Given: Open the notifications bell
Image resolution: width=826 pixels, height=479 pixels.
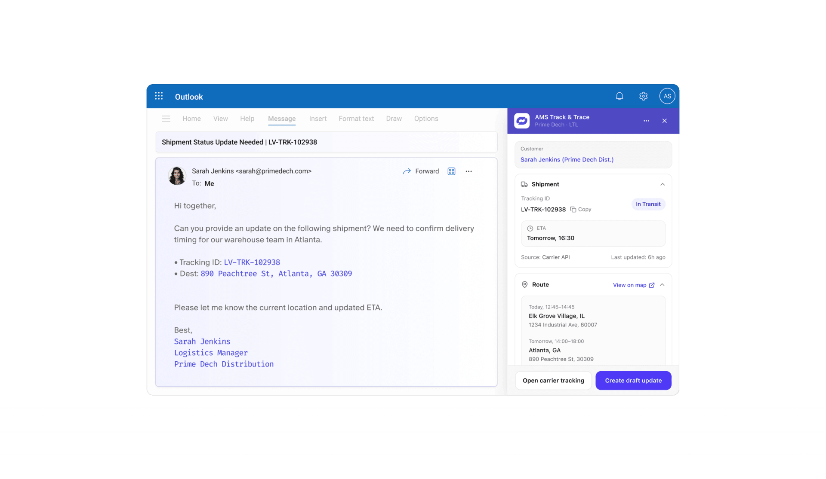Looking at the screenshot, I should tap(619, 96).
